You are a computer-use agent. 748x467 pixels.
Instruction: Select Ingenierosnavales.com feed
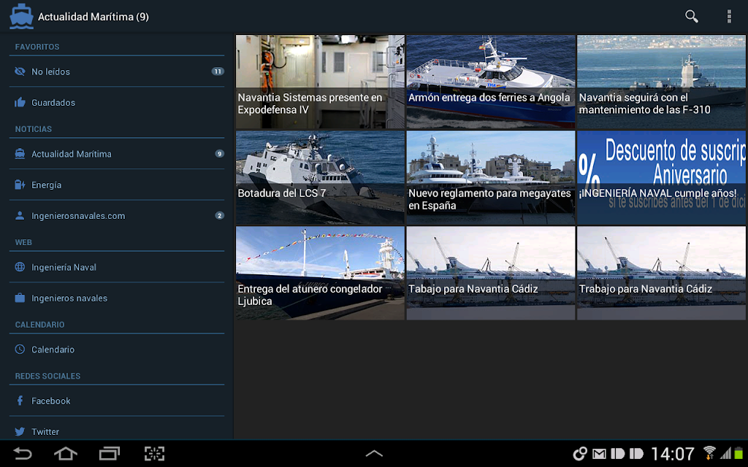[117, 216]
